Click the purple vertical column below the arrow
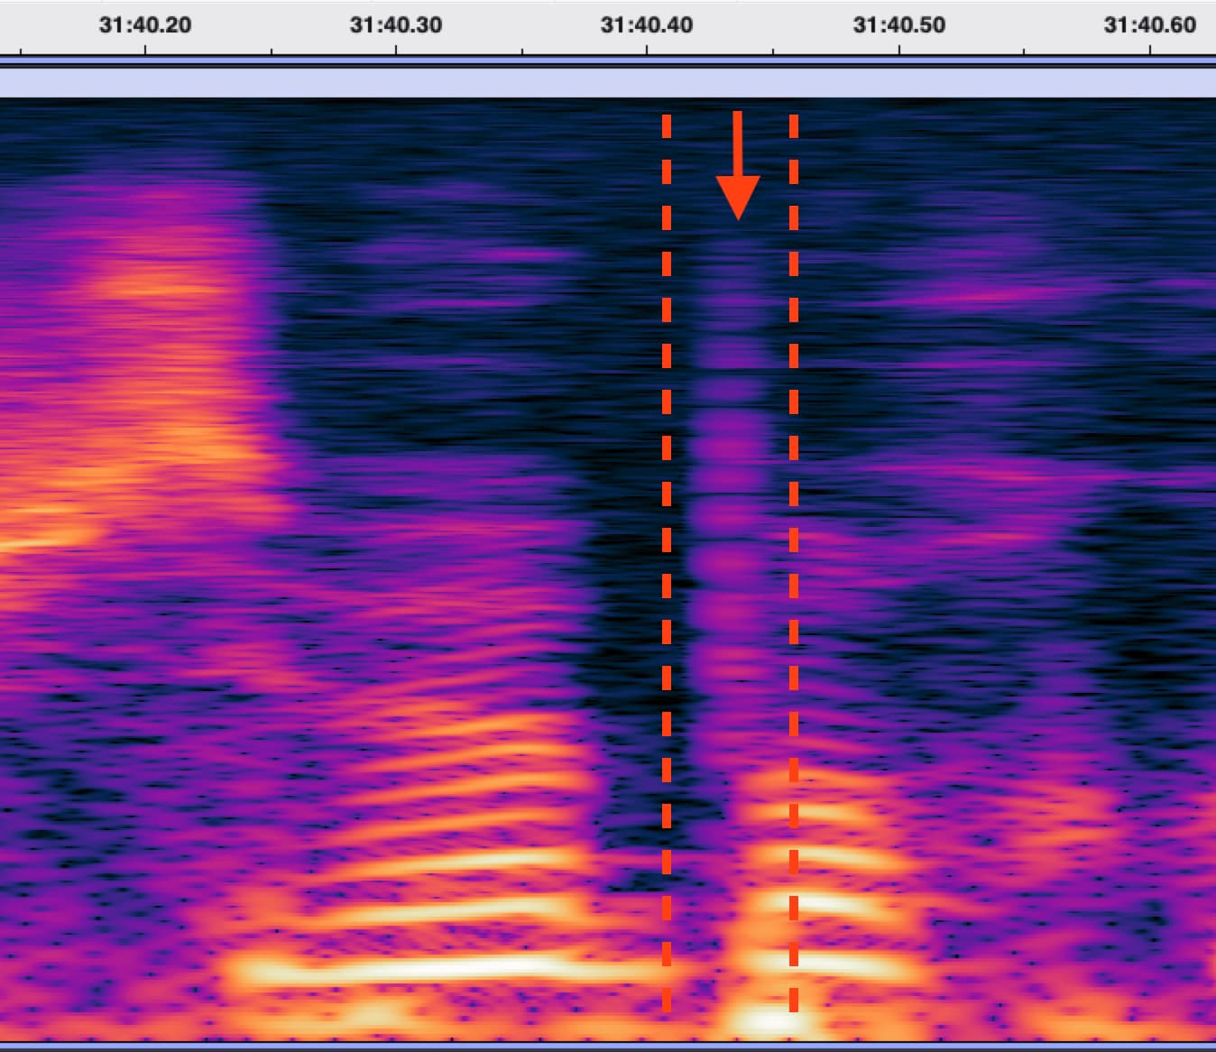This screenshot has height=1052, width=1216. pyautogui.click(x=729, y=505)
